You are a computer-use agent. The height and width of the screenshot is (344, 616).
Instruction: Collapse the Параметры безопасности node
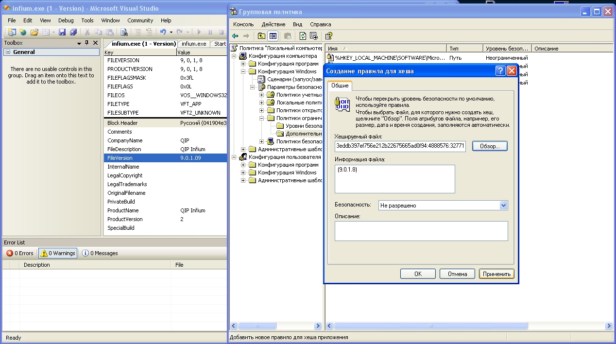pos(253,87)
